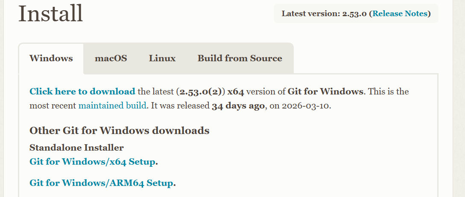Click the bold 'x64' text

[236, 91]
